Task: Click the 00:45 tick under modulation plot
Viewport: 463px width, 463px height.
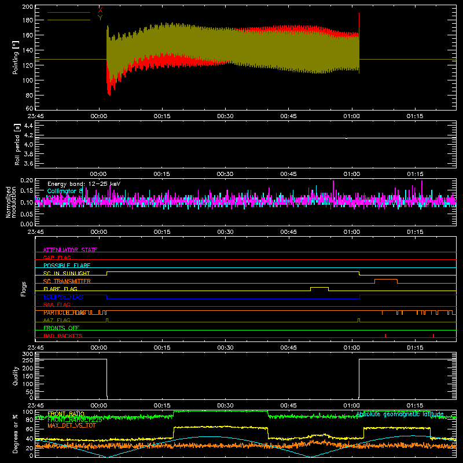Action: pos(288,232)
